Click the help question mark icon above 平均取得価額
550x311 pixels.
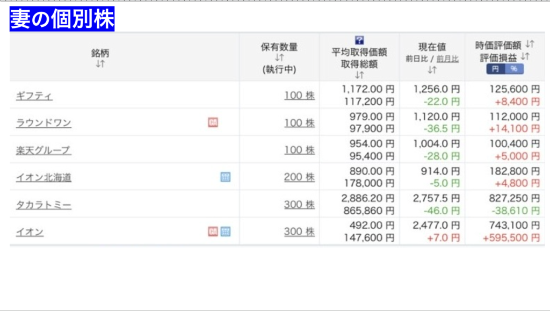pyautogui.click(x=359, y=40)
